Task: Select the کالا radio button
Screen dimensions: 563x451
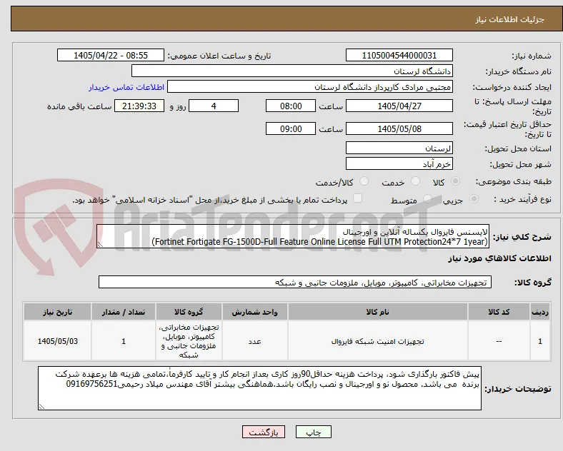Action: (455, 181)
